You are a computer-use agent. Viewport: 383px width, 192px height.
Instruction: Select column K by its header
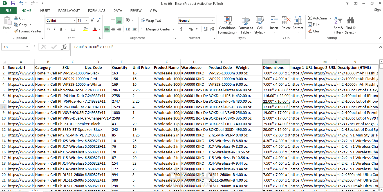[x=276, y=61]
